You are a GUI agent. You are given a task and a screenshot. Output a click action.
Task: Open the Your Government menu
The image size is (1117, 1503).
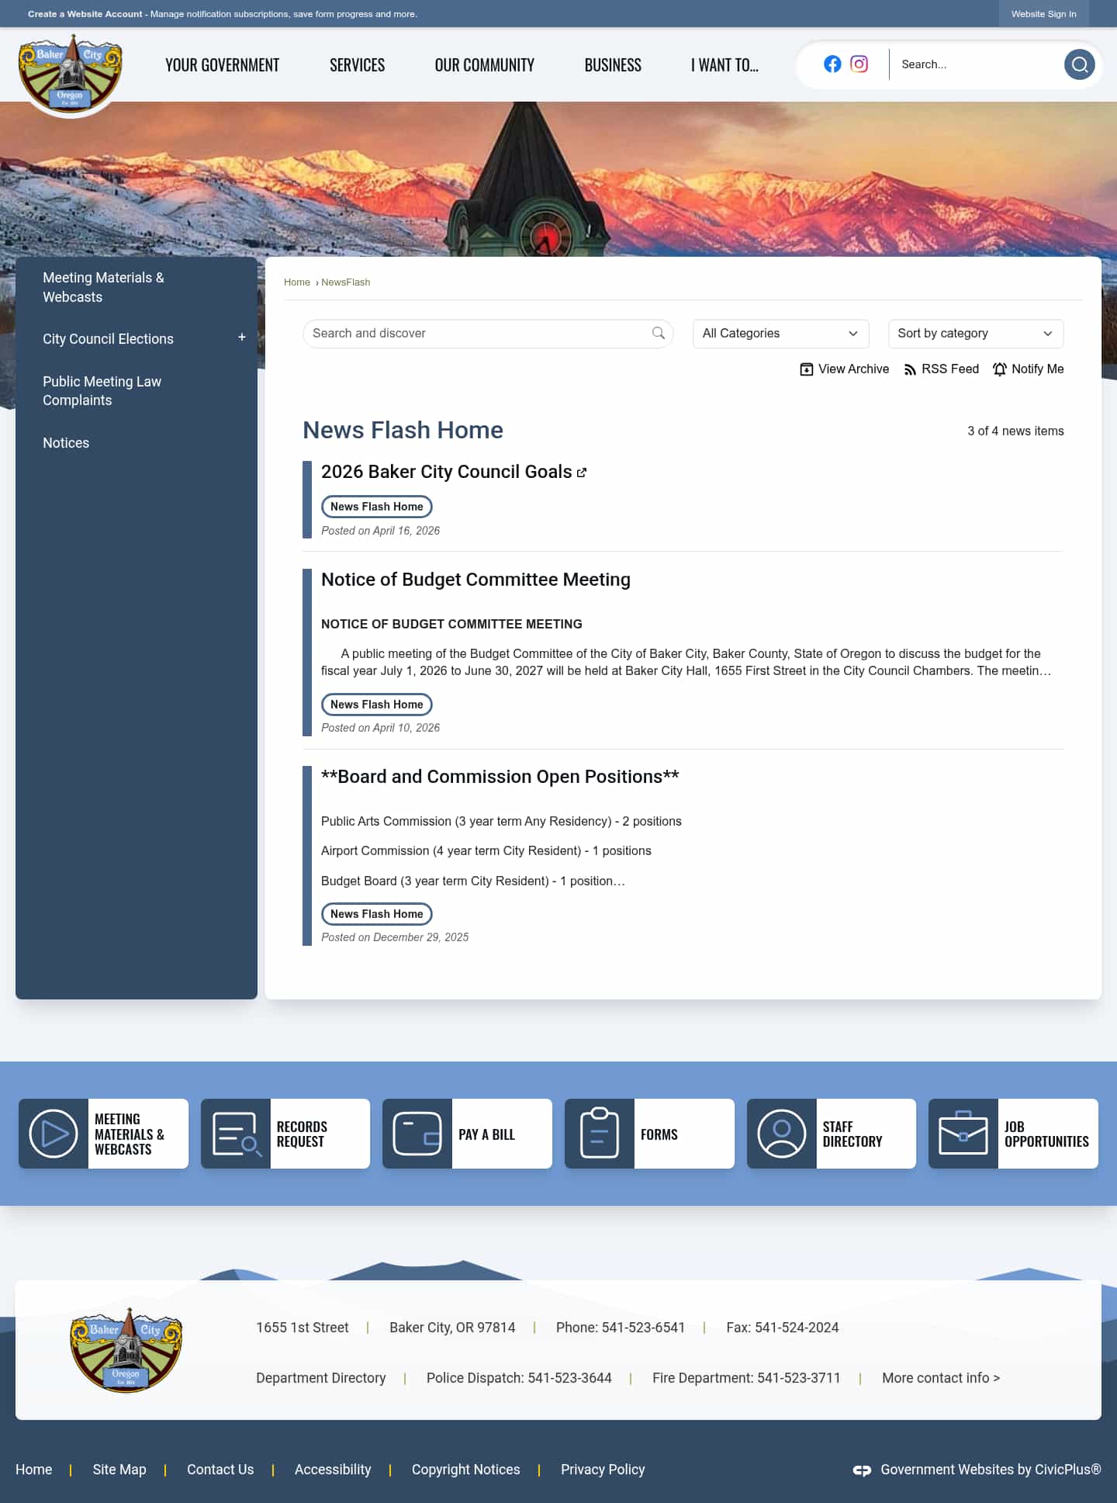[x=223, y=65]
